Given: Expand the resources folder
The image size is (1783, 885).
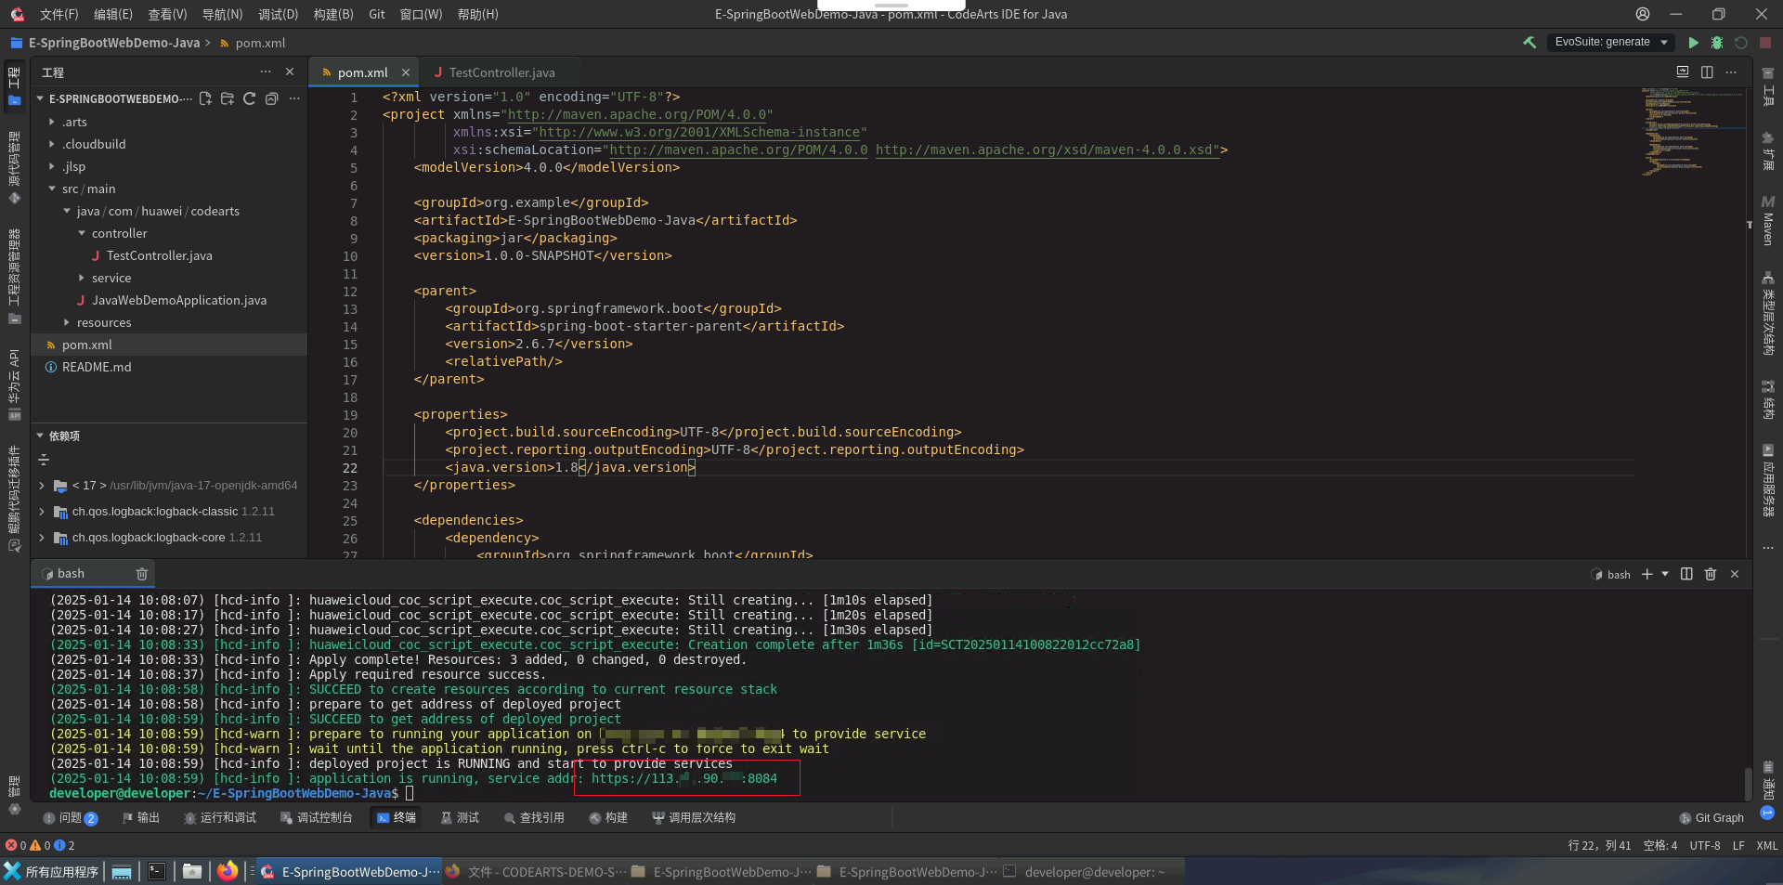Looking at the screenshot, I should click(x=67, y=322).
